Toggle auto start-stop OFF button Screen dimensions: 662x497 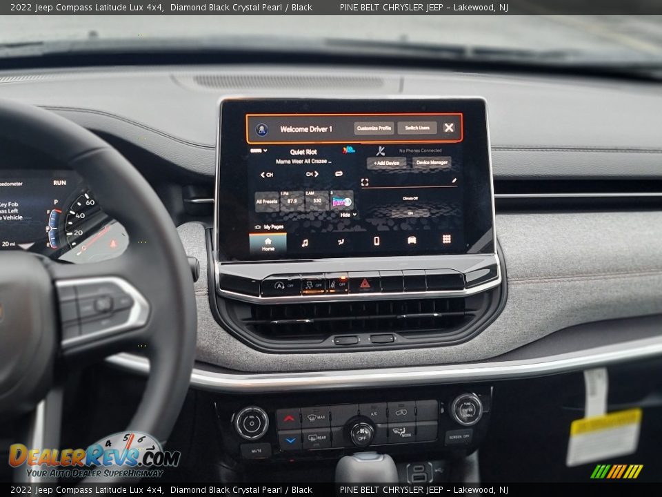tap(281, 286)
